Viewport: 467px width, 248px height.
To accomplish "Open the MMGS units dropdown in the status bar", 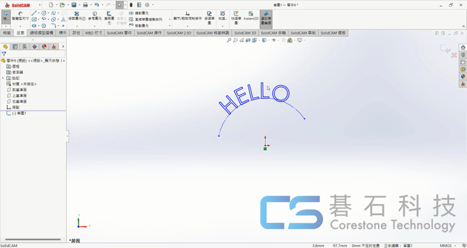I will click(448, 245).
